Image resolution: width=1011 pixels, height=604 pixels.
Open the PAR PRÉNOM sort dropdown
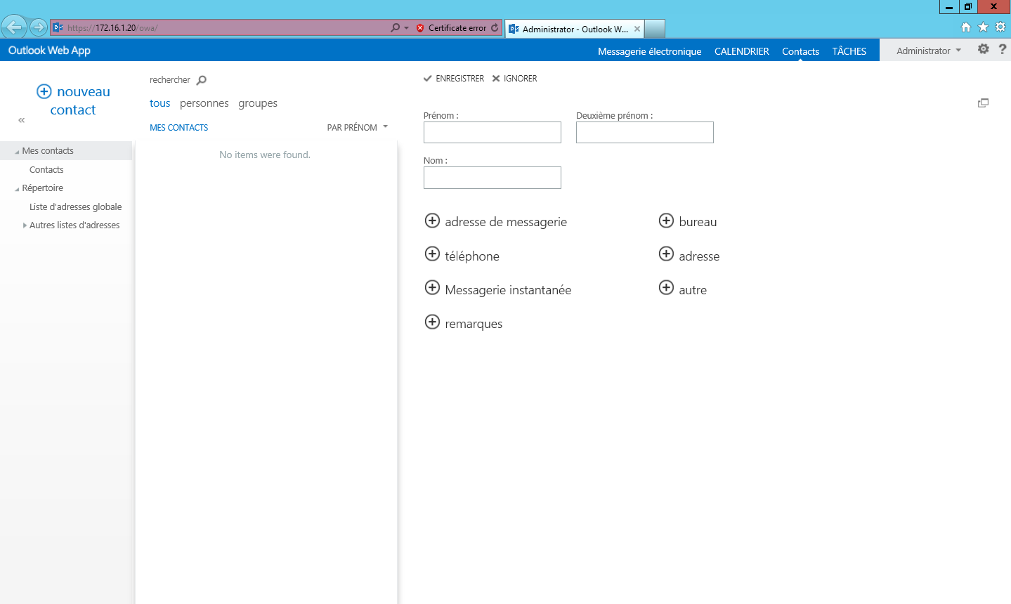pos(357,127)
